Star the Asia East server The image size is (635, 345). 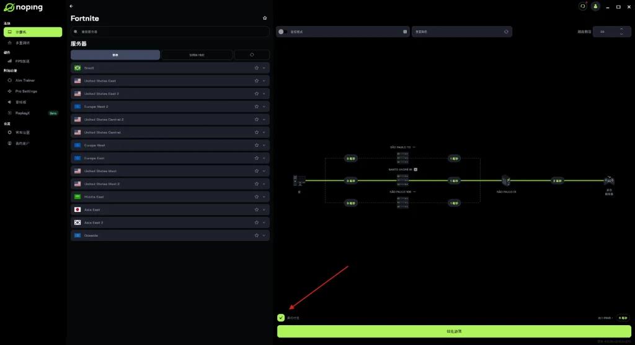click(256, 210)
